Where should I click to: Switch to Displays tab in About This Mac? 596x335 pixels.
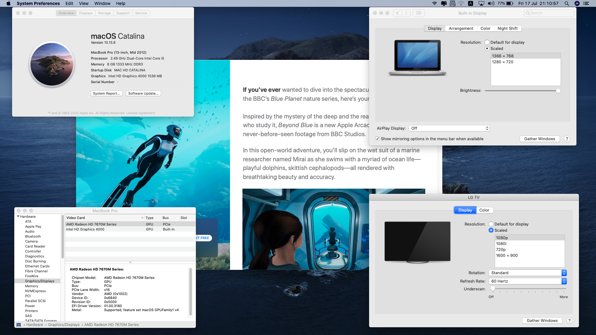click(86, 13)
